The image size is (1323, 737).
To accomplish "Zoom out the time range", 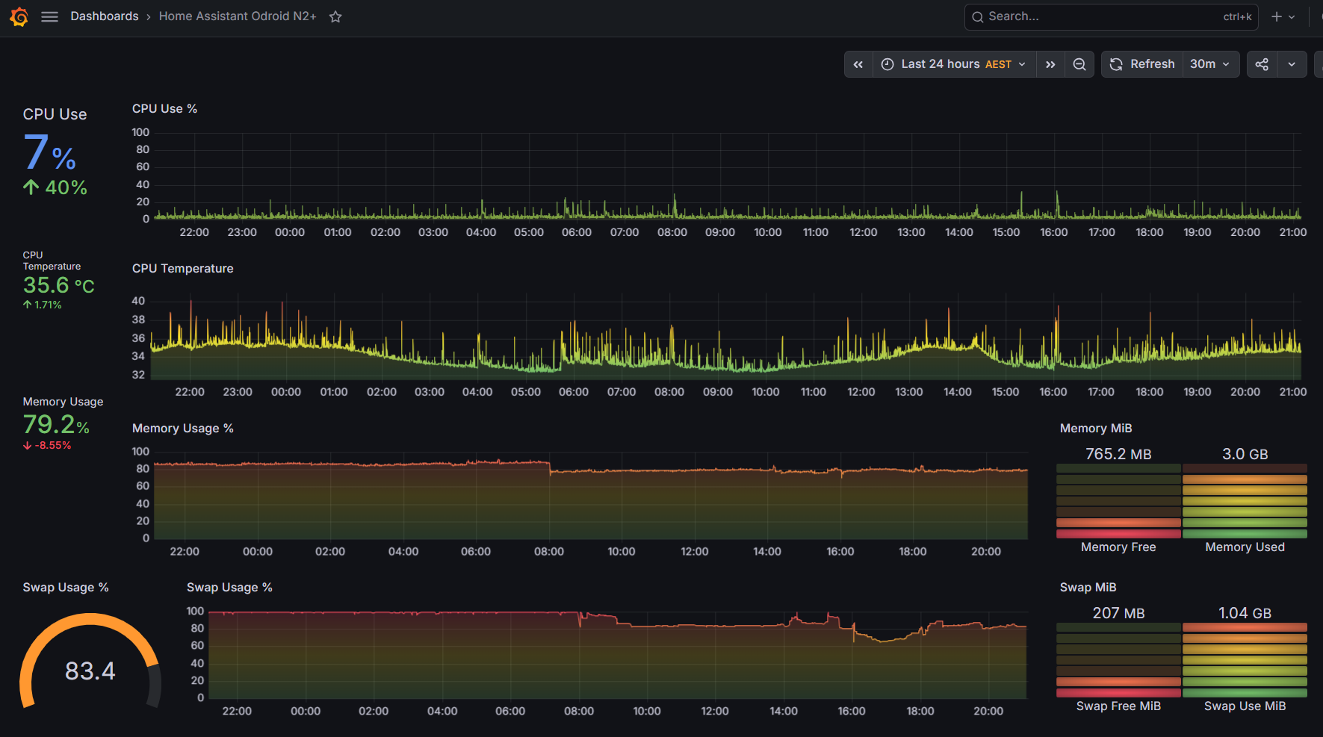I will [x=1079, y=64].
